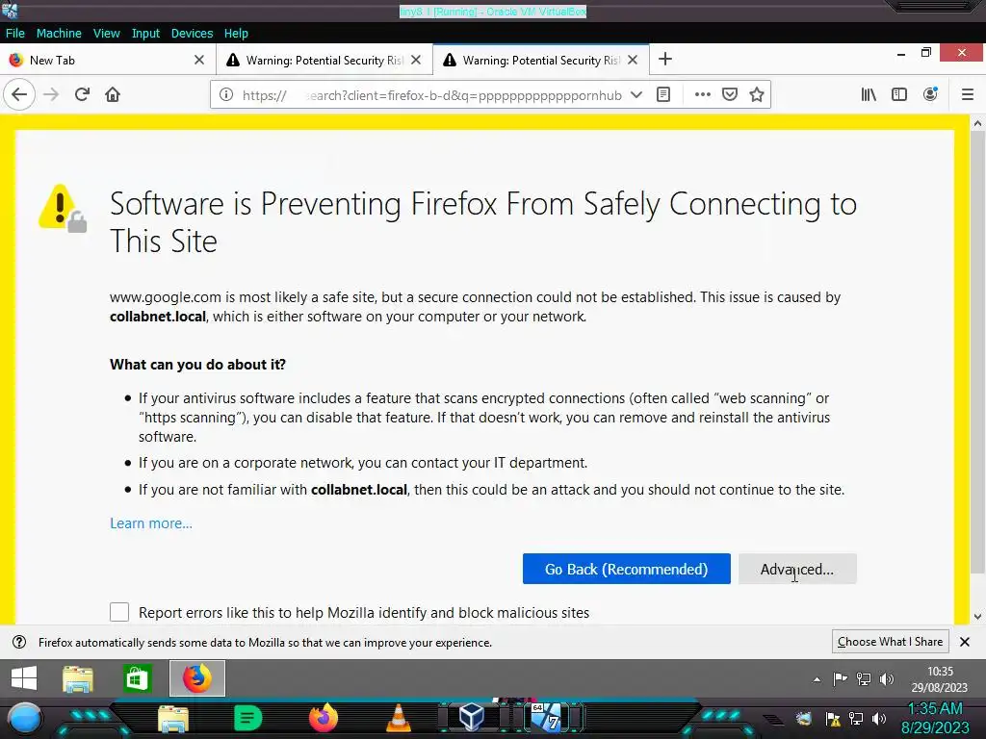Open Firefox account icon

[930, 95]
